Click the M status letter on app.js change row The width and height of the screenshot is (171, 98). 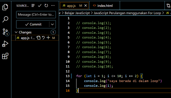pos(53,38)
